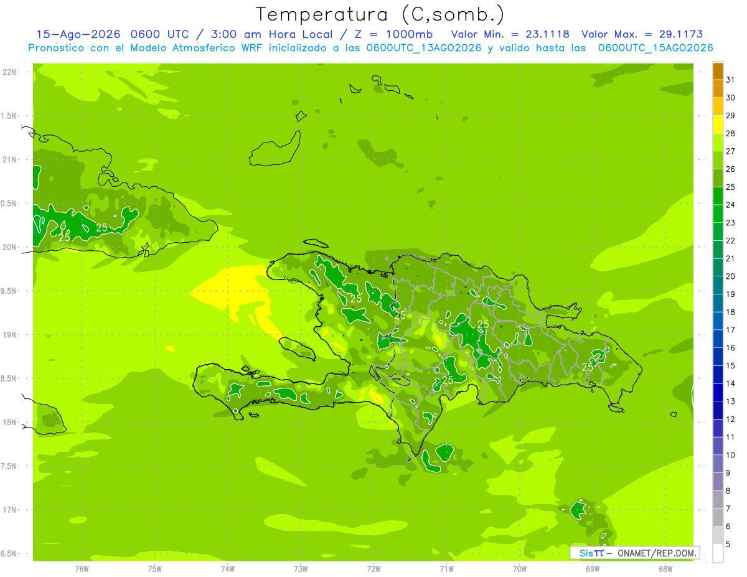Viewport: 747px width, 577px height.
Task: Click the '76W' longitude axis label
Action: click(82, 568)
